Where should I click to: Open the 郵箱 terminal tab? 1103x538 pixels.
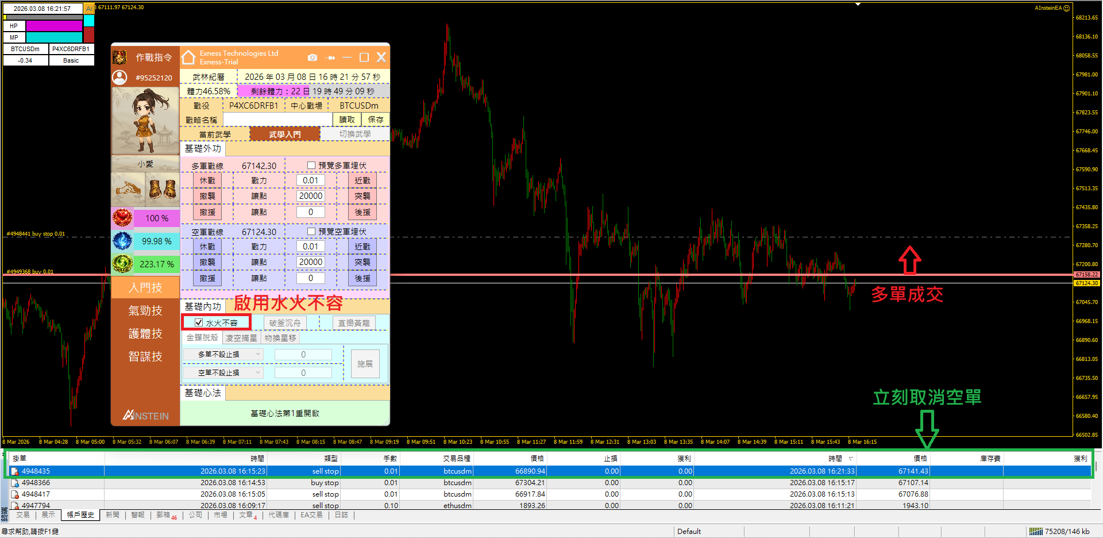tap(166, 515)
